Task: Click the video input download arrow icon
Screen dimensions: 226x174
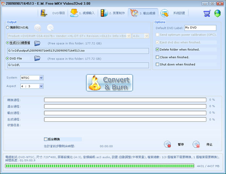Action: tap(74, 13)
